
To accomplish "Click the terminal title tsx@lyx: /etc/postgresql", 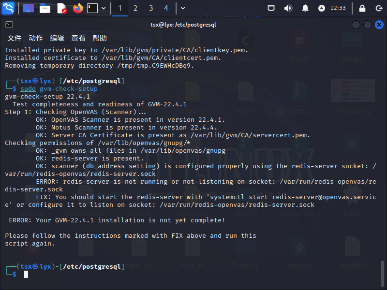I will [x=183, y=25].
